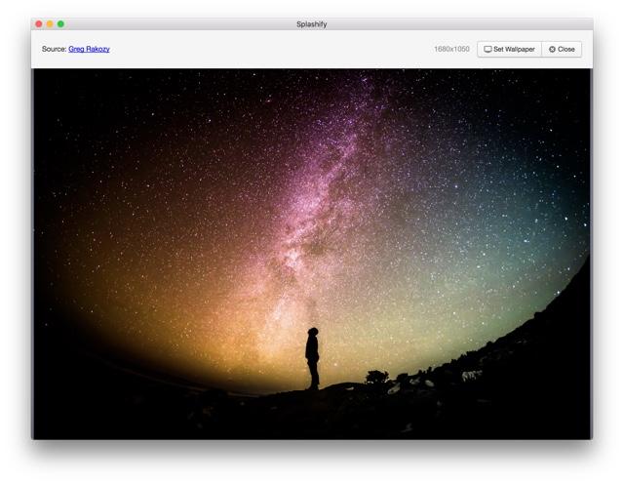Open the Greg Rakozy source link

[89, 49]
